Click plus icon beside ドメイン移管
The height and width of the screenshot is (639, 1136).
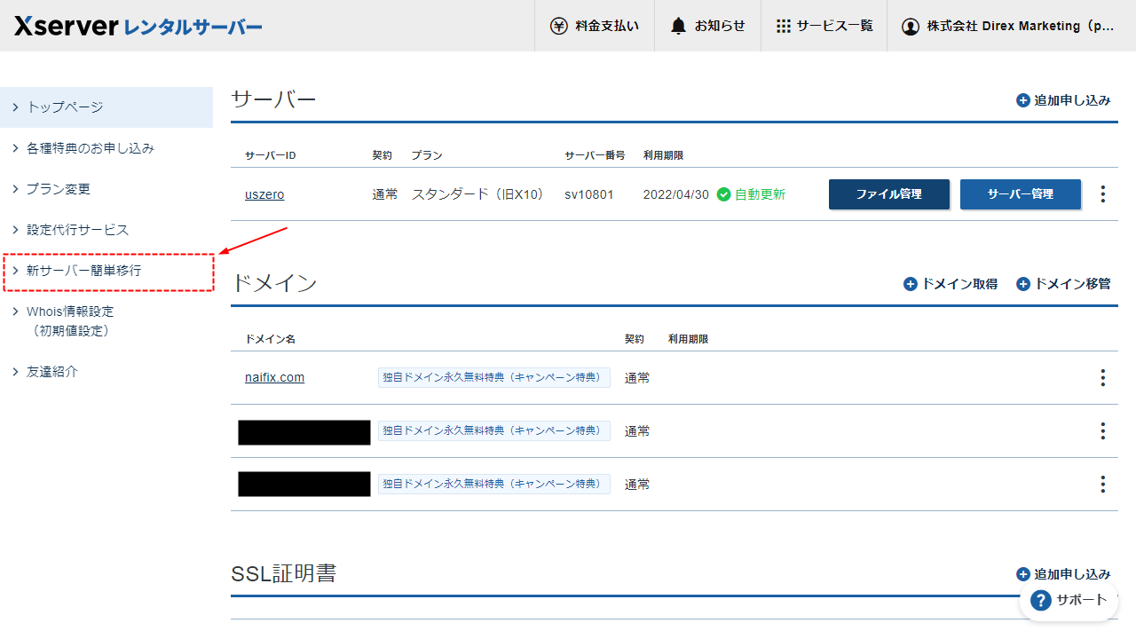[1023, 284]
